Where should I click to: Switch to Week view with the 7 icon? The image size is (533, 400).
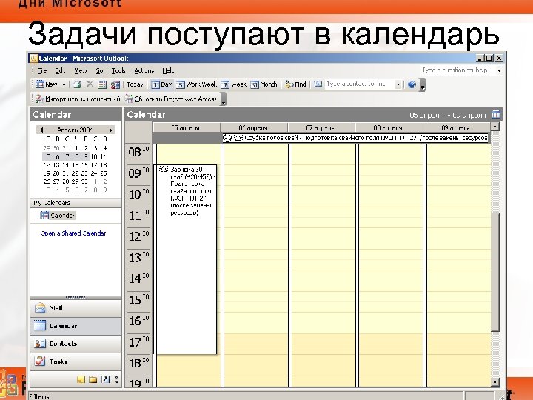(233, 84)
